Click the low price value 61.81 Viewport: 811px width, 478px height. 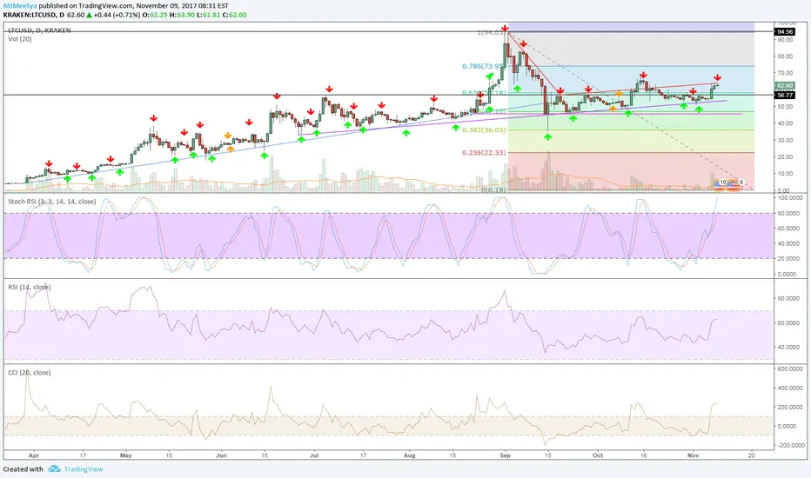211,15
